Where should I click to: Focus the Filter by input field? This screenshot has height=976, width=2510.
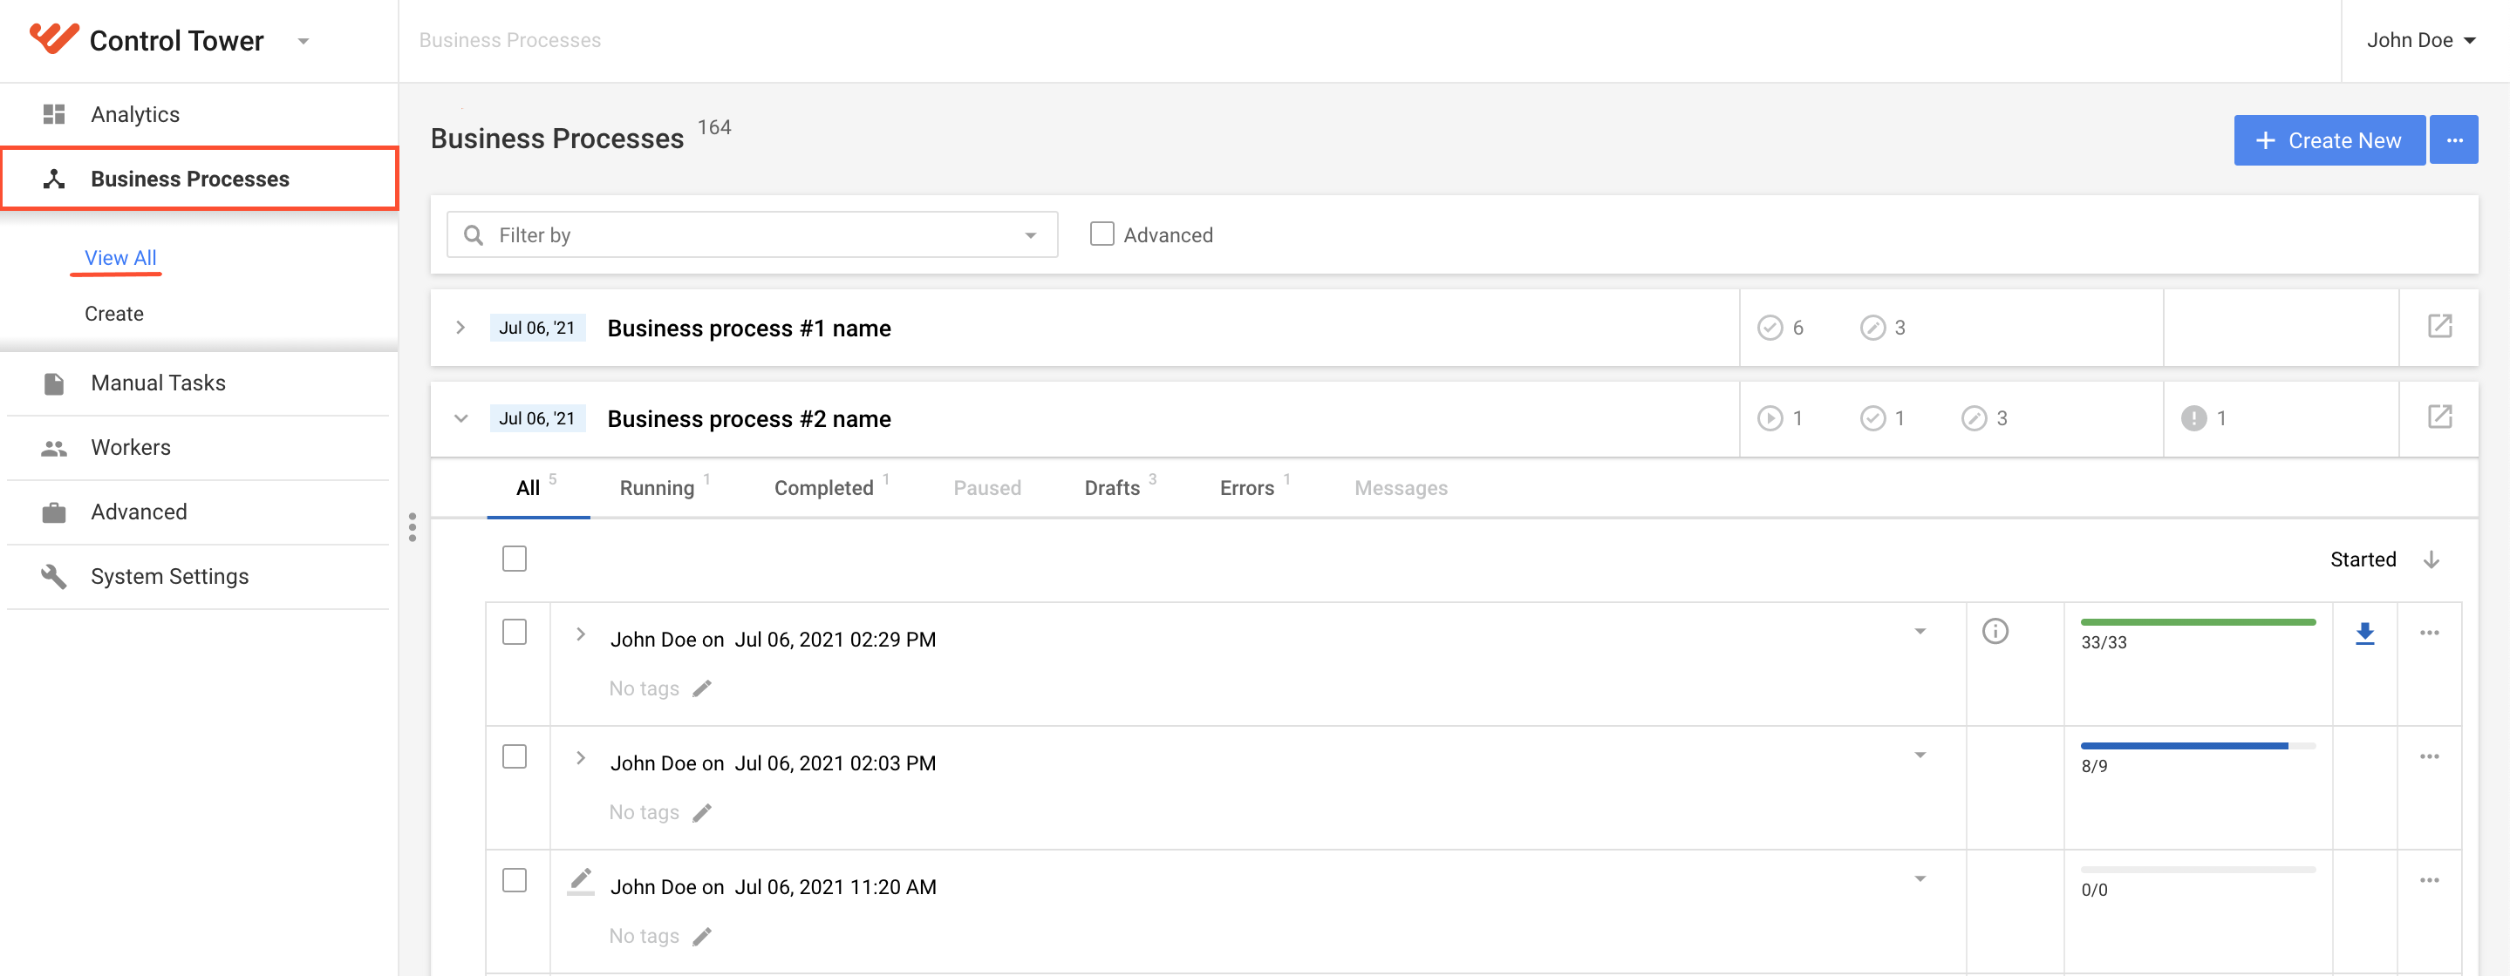pyautogui.click(x=751, y=234)
